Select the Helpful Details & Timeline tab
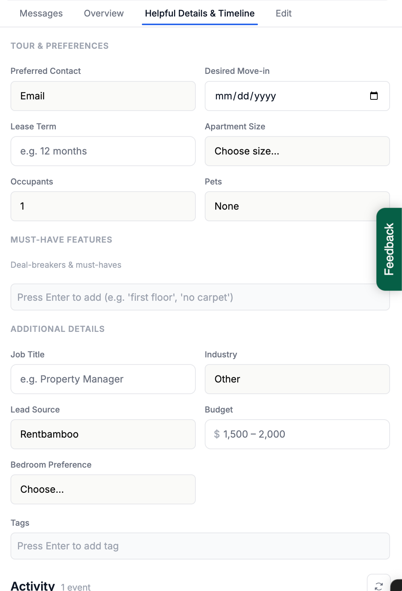Screen dimensions: 402x591 click(x=200, y=13)
